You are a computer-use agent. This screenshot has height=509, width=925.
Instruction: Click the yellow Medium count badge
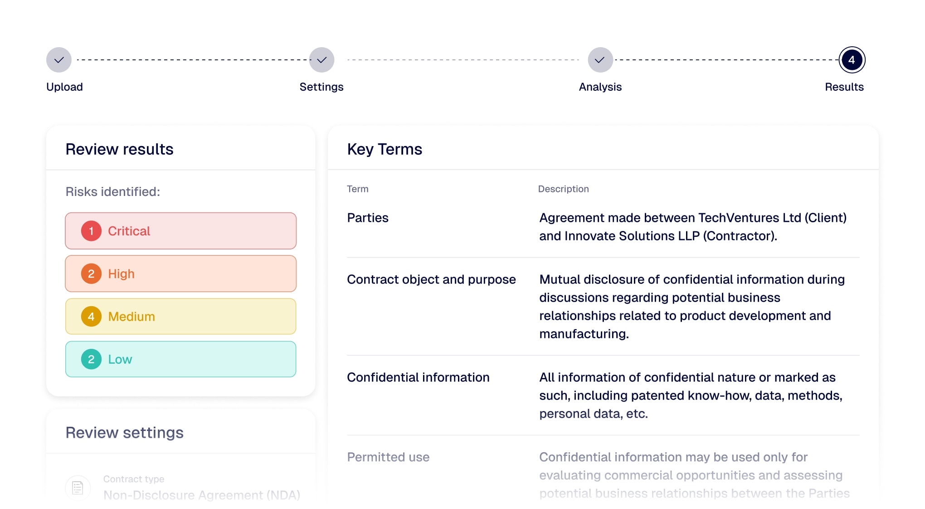coord(91,316)
